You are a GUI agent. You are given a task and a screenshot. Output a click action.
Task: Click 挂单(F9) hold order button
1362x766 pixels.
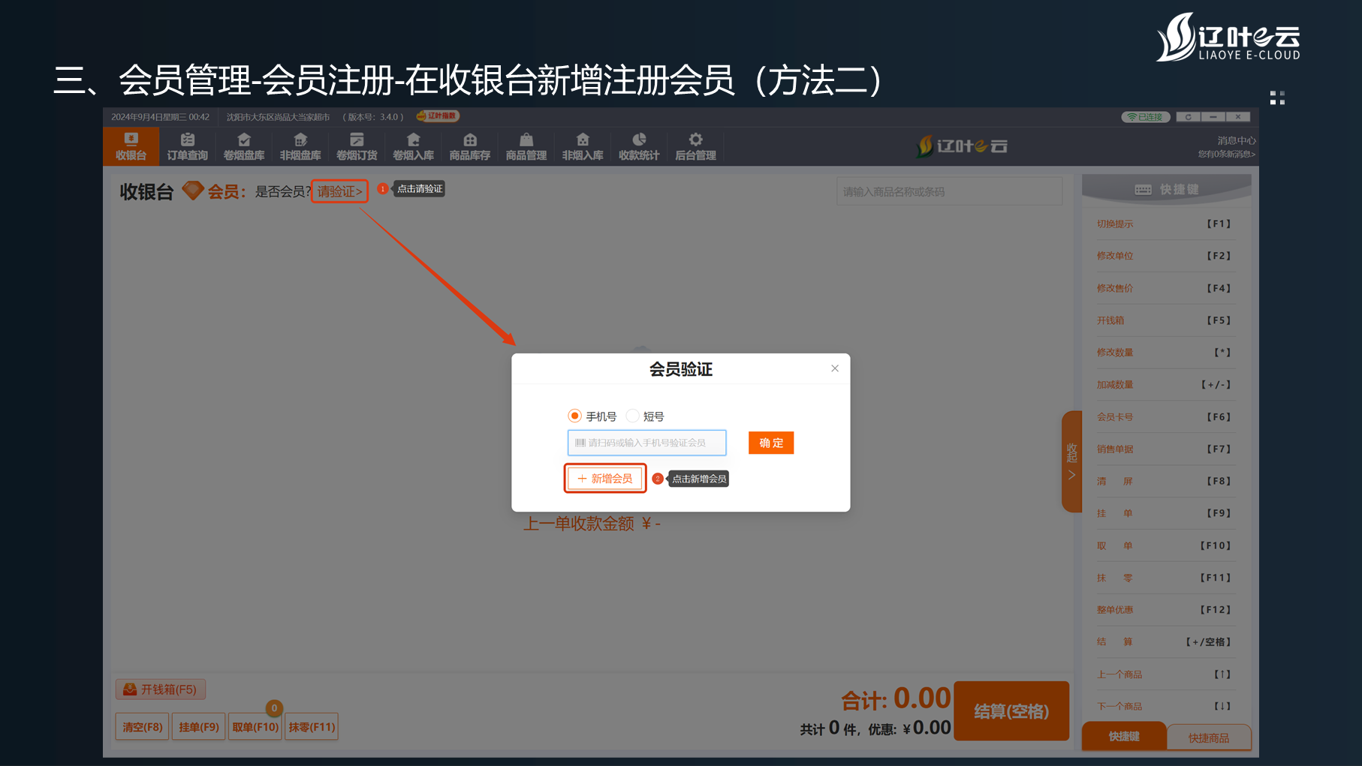[x=198, y=727]
